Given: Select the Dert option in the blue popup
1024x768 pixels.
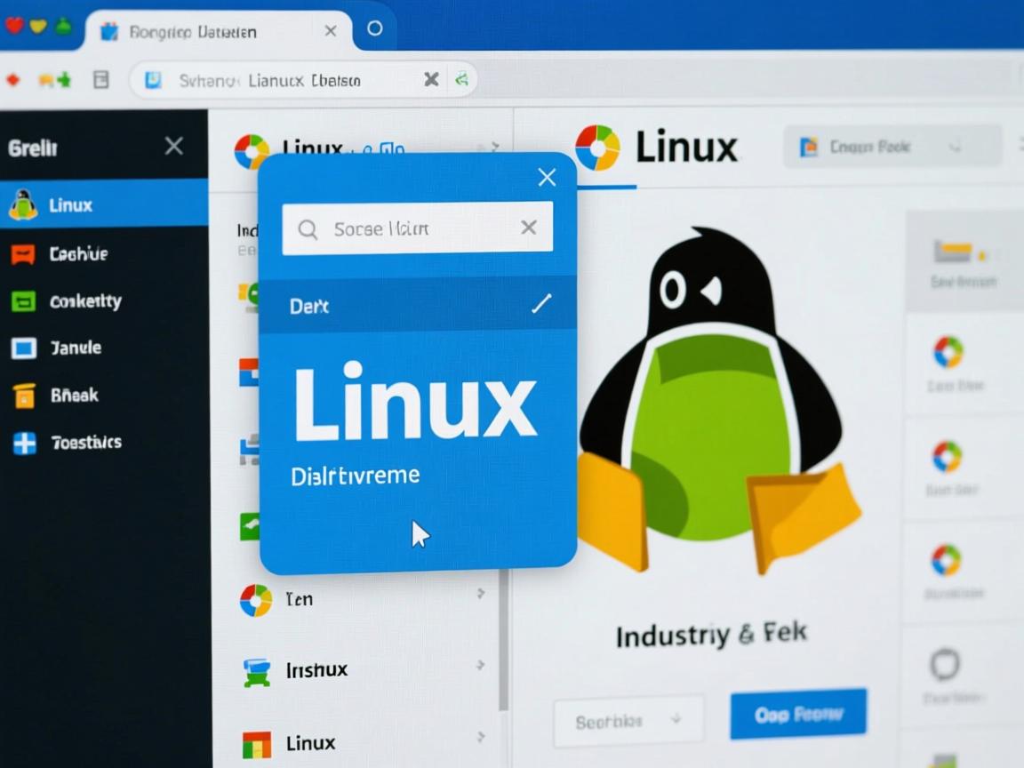Looking at the screenshot, I should [310, 306].
